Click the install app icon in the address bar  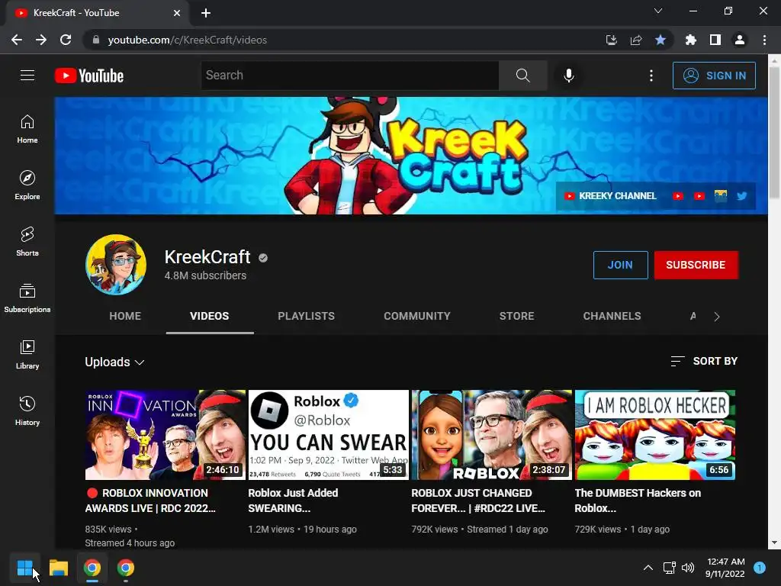pos(611,40)
